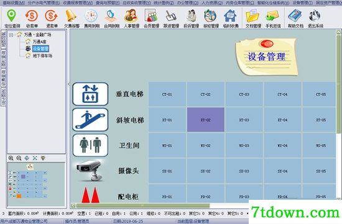Screen dimensions: 342x224
Task: Click the 配电柜 row label
Action: 128,197
